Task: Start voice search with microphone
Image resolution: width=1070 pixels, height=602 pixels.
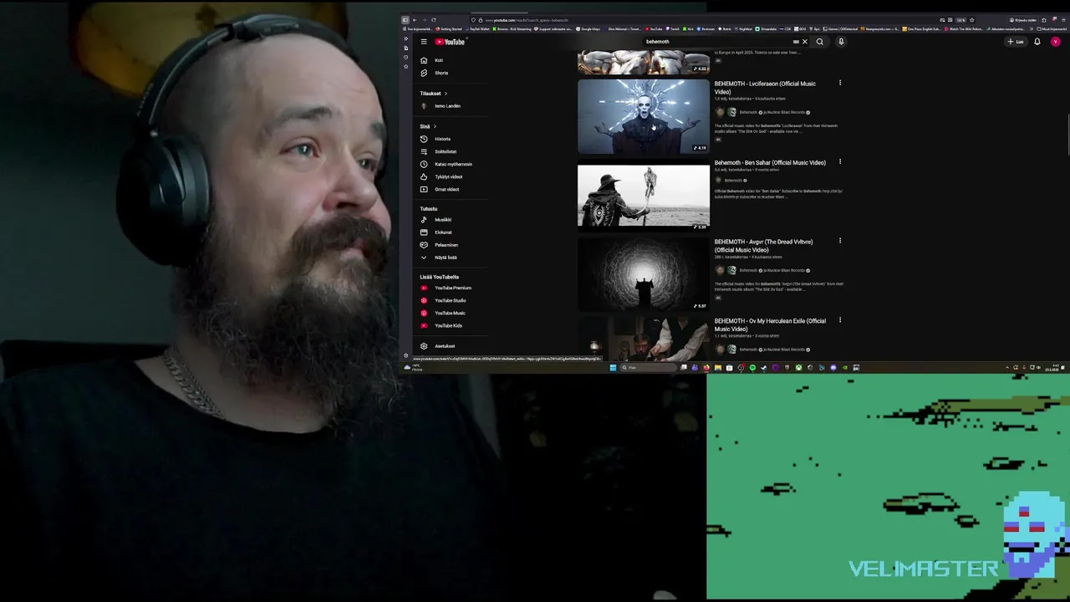Action: 841,42
